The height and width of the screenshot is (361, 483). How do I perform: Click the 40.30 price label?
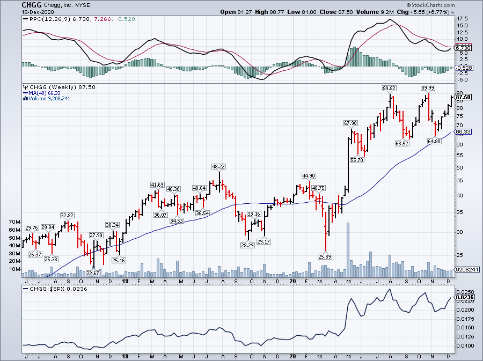pyautogui.click(x=173, y=189)
